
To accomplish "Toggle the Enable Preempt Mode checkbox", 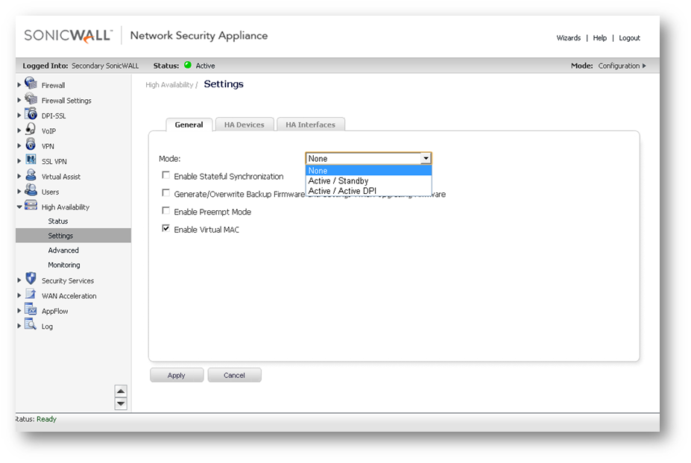I will (166, 211).
